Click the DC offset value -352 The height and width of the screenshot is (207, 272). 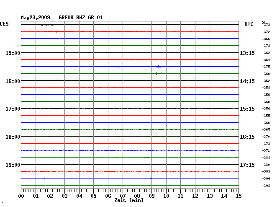coord(266,81)
